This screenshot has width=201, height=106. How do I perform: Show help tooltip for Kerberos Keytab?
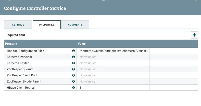[x=73, y=63]
